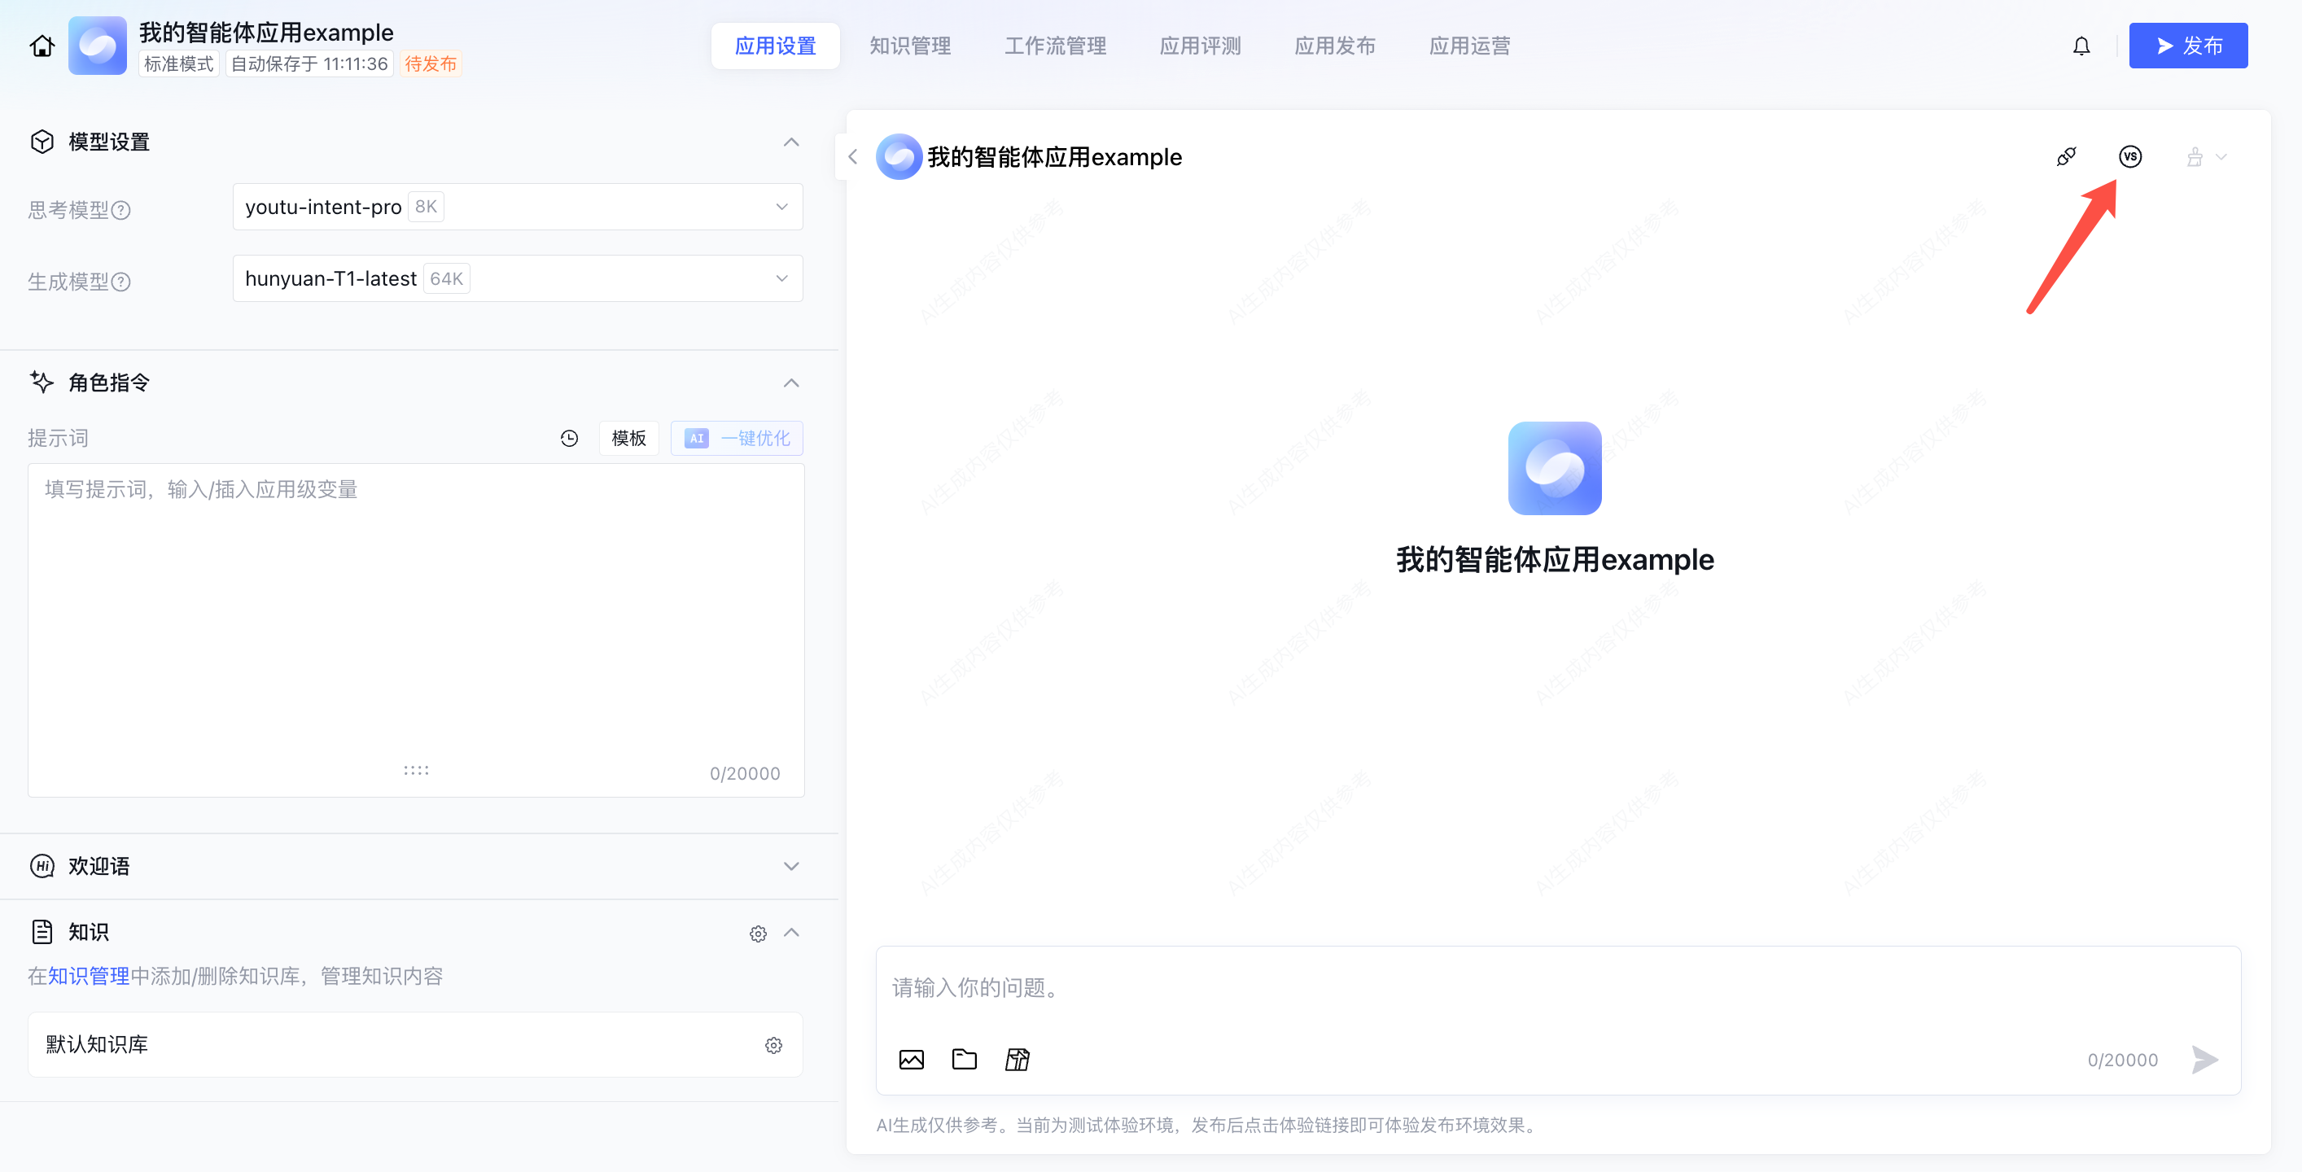Open the 生成模型 hunyuan-T1-latest dropdown
This screenshot has width=2302, height=1172.
tap(518, 278)
